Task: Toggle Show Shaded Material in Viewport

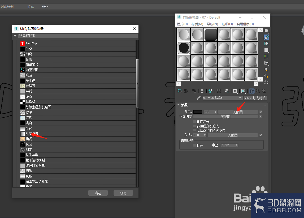Action: pyautogui.click(x=244, y=91)
